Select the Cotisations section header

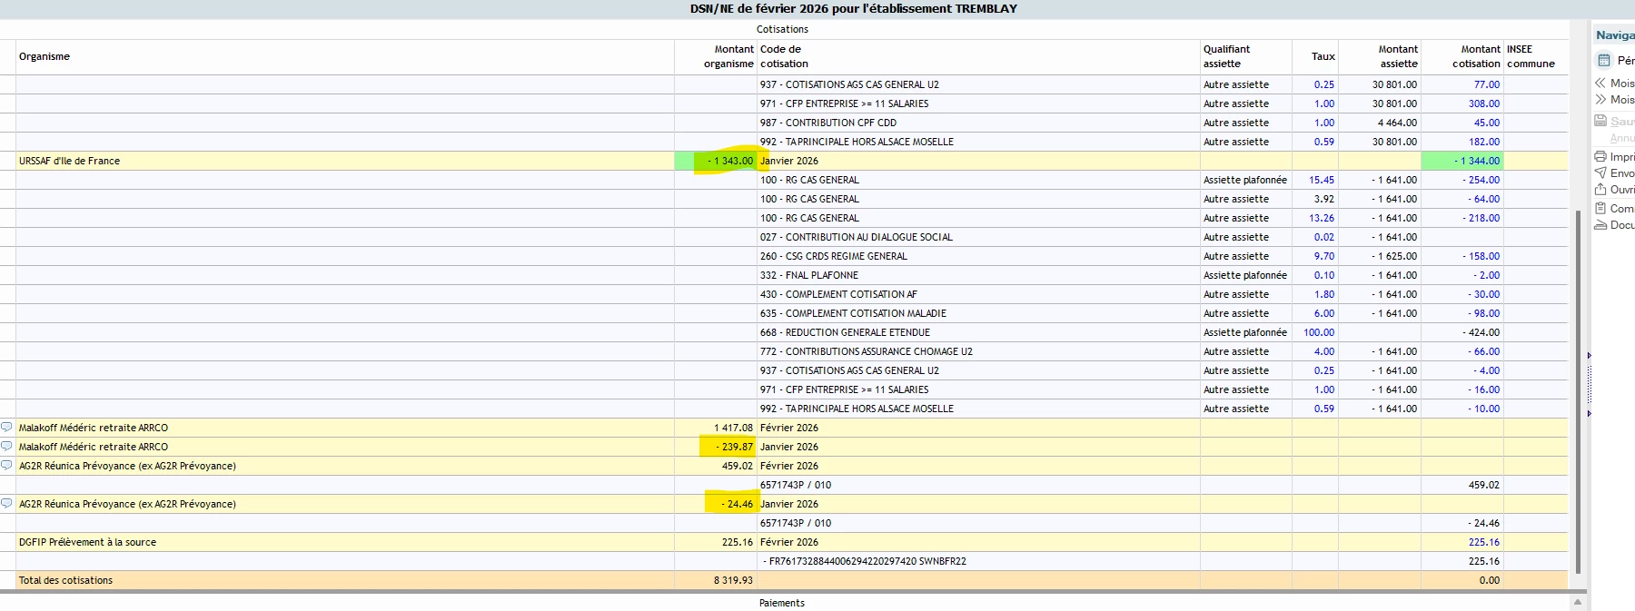tap(782, 29)
